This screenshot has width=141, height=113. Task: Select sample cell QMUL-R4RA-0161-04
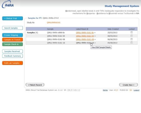pyautogui.click(x=56, y=36)
